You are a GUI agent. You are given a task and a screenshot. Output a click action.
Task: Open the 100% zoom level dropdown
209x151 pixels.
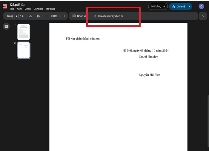point(55,16)
